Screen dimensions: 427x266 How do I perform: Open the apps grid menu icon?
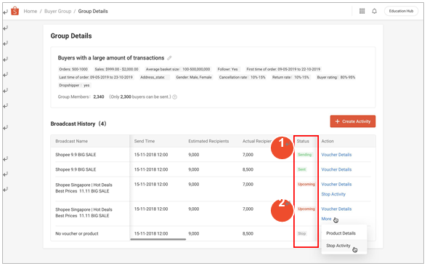[x=362, y=11]
